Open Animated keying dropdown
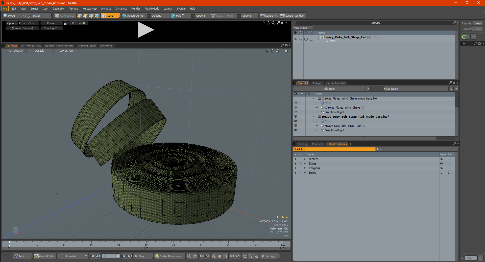Screen dimensions: 485x262 (x=73, y=256)
